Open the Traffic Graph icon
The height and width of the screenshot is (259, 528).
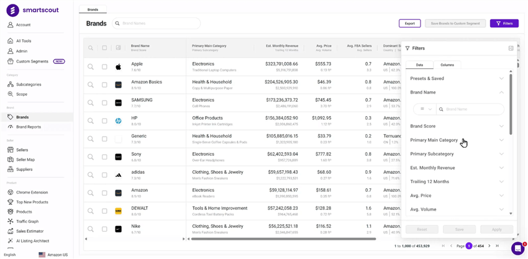coord(11,222)
